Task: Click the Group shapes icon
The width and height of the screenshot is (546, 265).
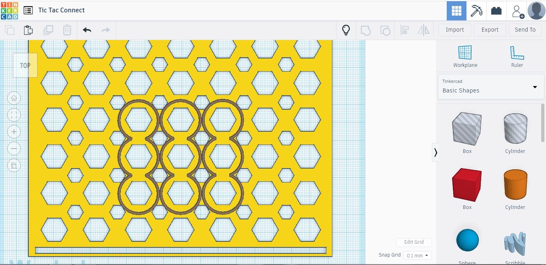Action: (x=366, y=30)
